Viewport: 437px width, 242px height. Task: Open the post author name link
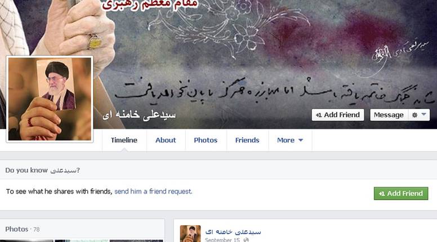(x=233, y=231)
